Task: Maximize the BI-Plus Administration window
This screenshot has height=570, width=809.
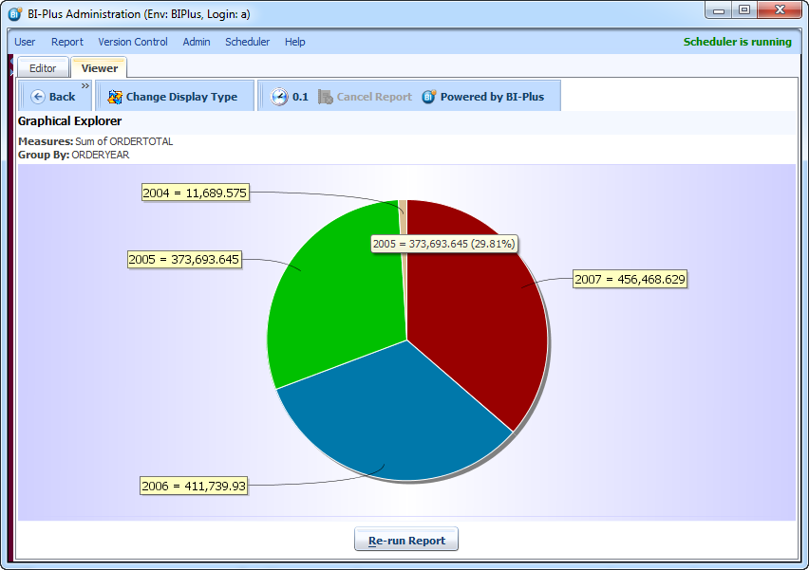Action: 744,10
